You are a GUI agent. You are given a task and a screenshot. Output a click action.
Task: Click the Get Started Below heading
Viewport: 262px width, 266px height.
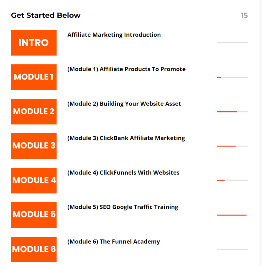click(x=46, y=15)
